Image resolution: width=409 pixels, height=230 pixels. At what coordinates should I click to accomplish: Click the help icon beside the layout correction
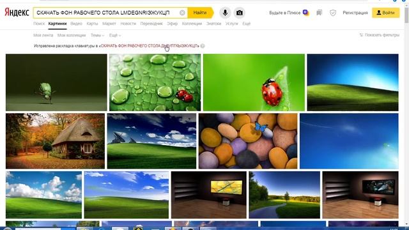[203, 46]
